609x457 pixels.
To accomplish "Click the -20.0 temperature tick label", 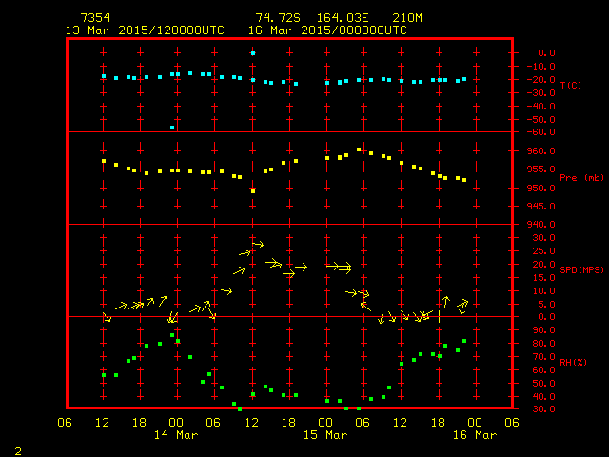I will [x=541, y=80].
